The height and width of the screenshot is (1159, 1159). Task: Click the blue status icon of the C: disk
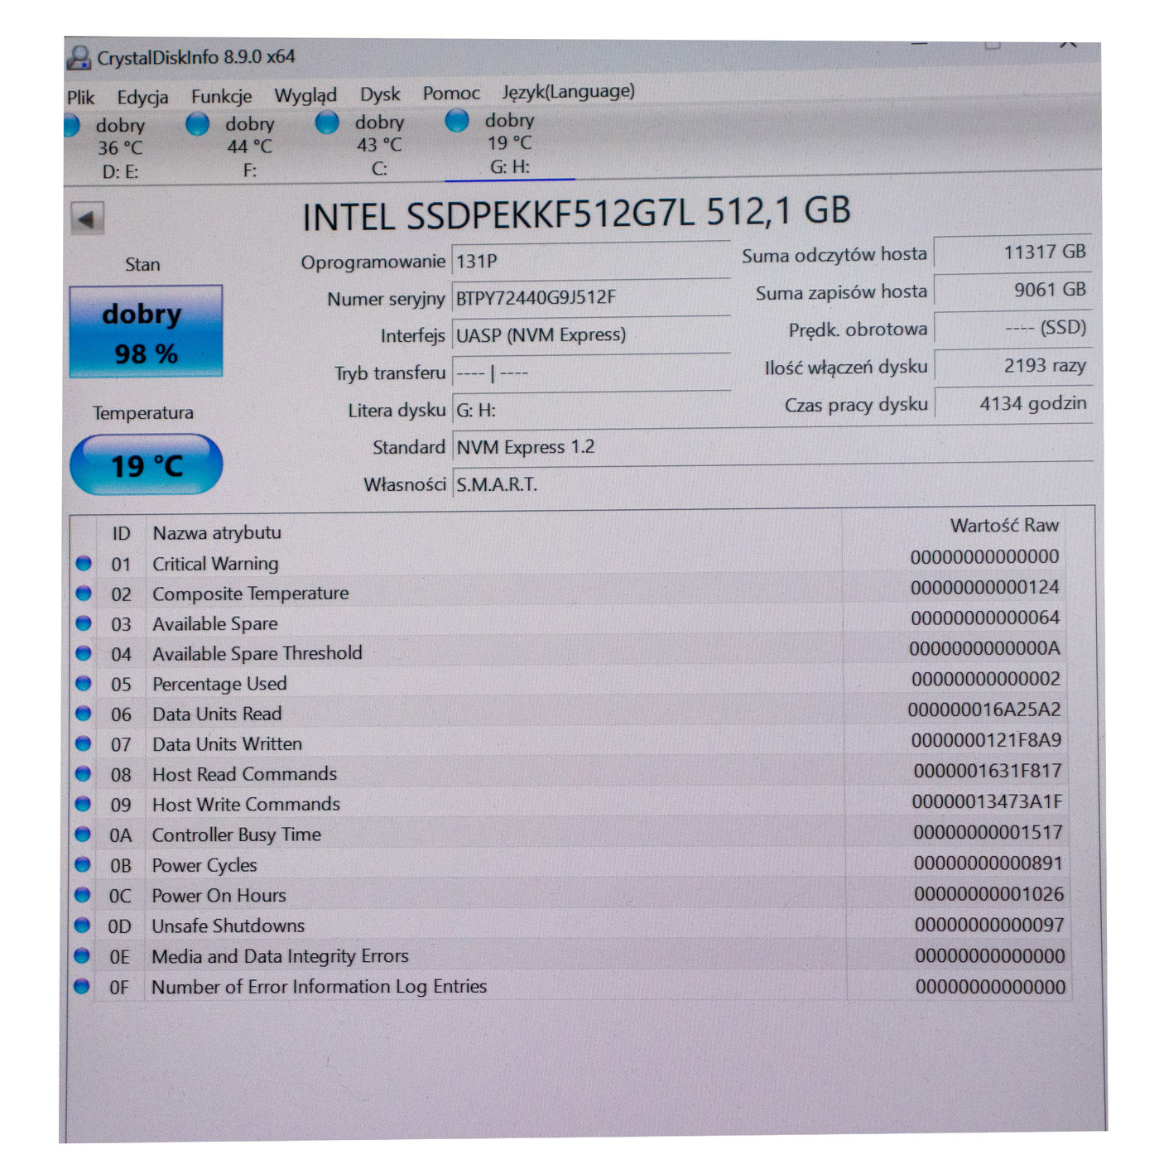tap(327, 123)
